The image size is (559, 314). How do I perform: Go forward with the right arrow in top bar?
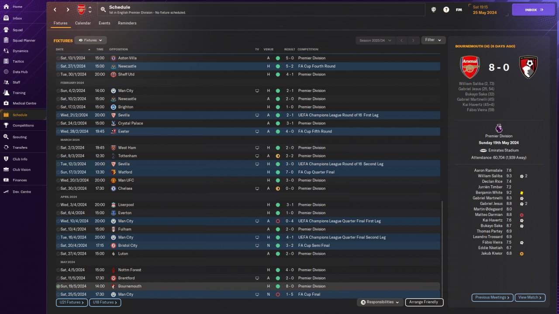(68, 10)
